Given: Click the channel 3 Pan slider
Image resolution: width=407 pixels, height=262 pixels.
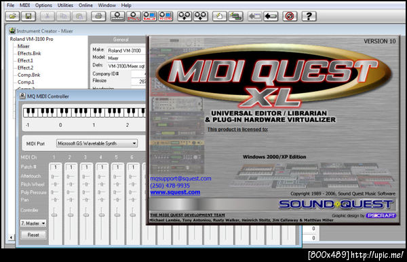Looking at the screenshot, I should pos(86,200).
